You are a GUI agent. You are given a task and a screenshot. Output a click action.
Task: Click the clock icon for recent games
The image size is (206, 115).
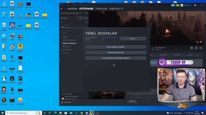point(84,18)
